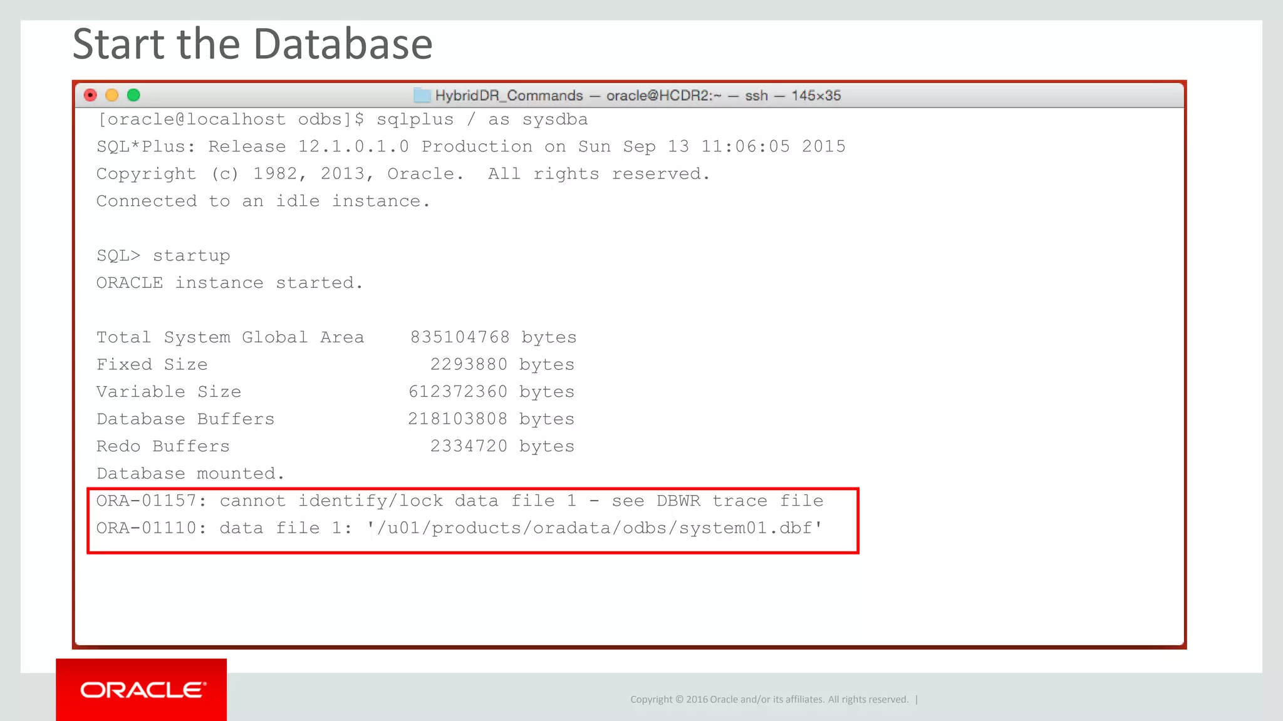Click the 'Start the Database' slide heading
Screen dimensions: 1283x721
point(252,44)
